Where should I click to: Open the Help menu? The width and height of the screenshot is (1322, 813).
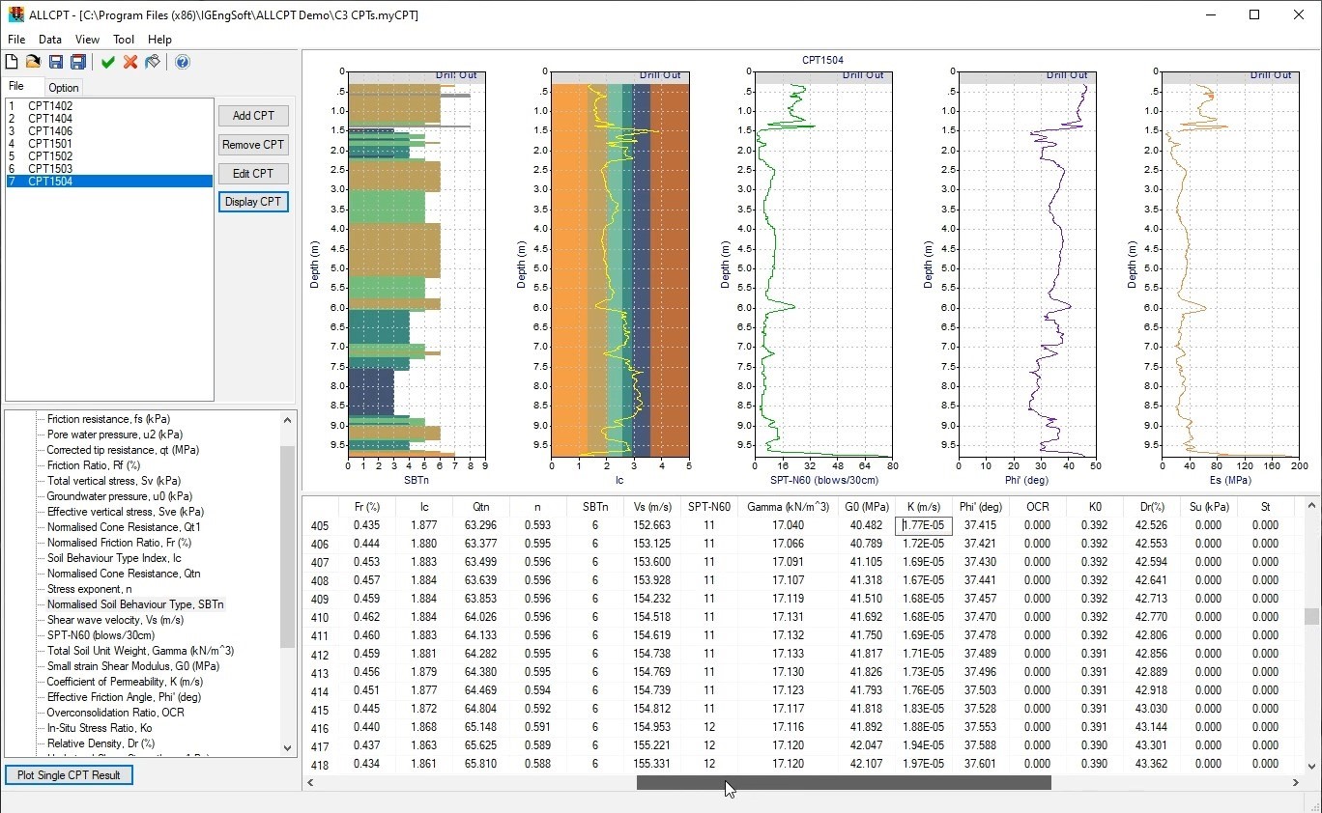click(159, 40)
